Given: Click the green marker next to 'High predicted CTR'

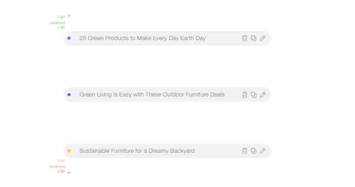Looking at the screenshot, I should [x=69, y=16].
